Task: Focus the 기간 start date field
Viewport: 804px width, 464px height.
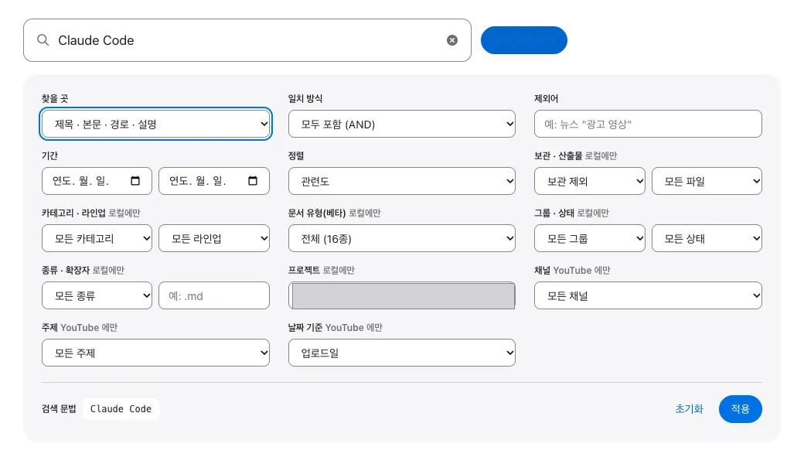Action: pos(97,181)
